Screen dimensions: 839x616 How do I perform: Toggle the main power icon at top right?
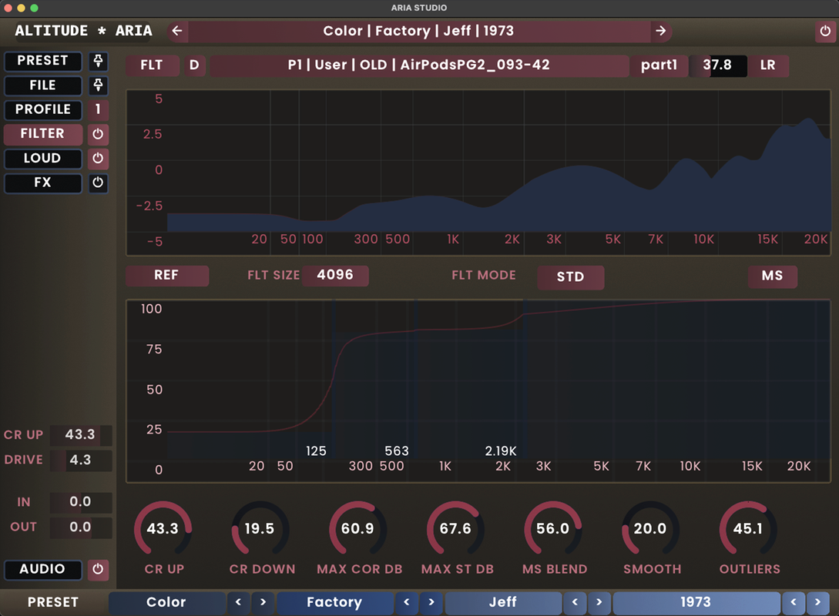coord(825,31)
